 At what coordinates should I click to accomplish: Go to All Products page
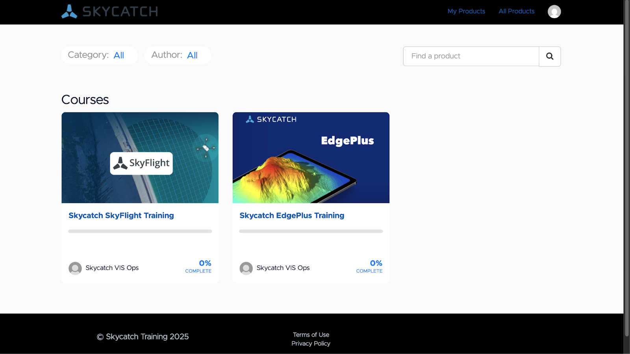517,11
